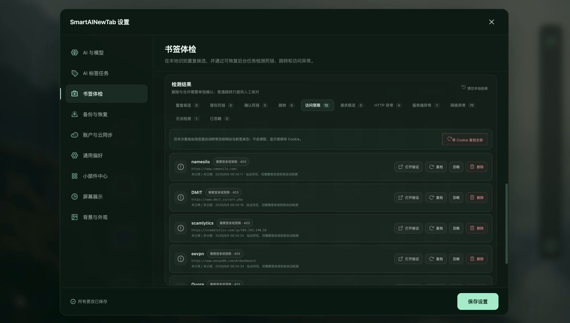Viewport: 570px width, 323px height.
Task: Click the 检测结果 heading
Action: 181,84
